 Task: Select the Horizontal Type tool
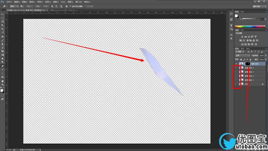point(3,69)
